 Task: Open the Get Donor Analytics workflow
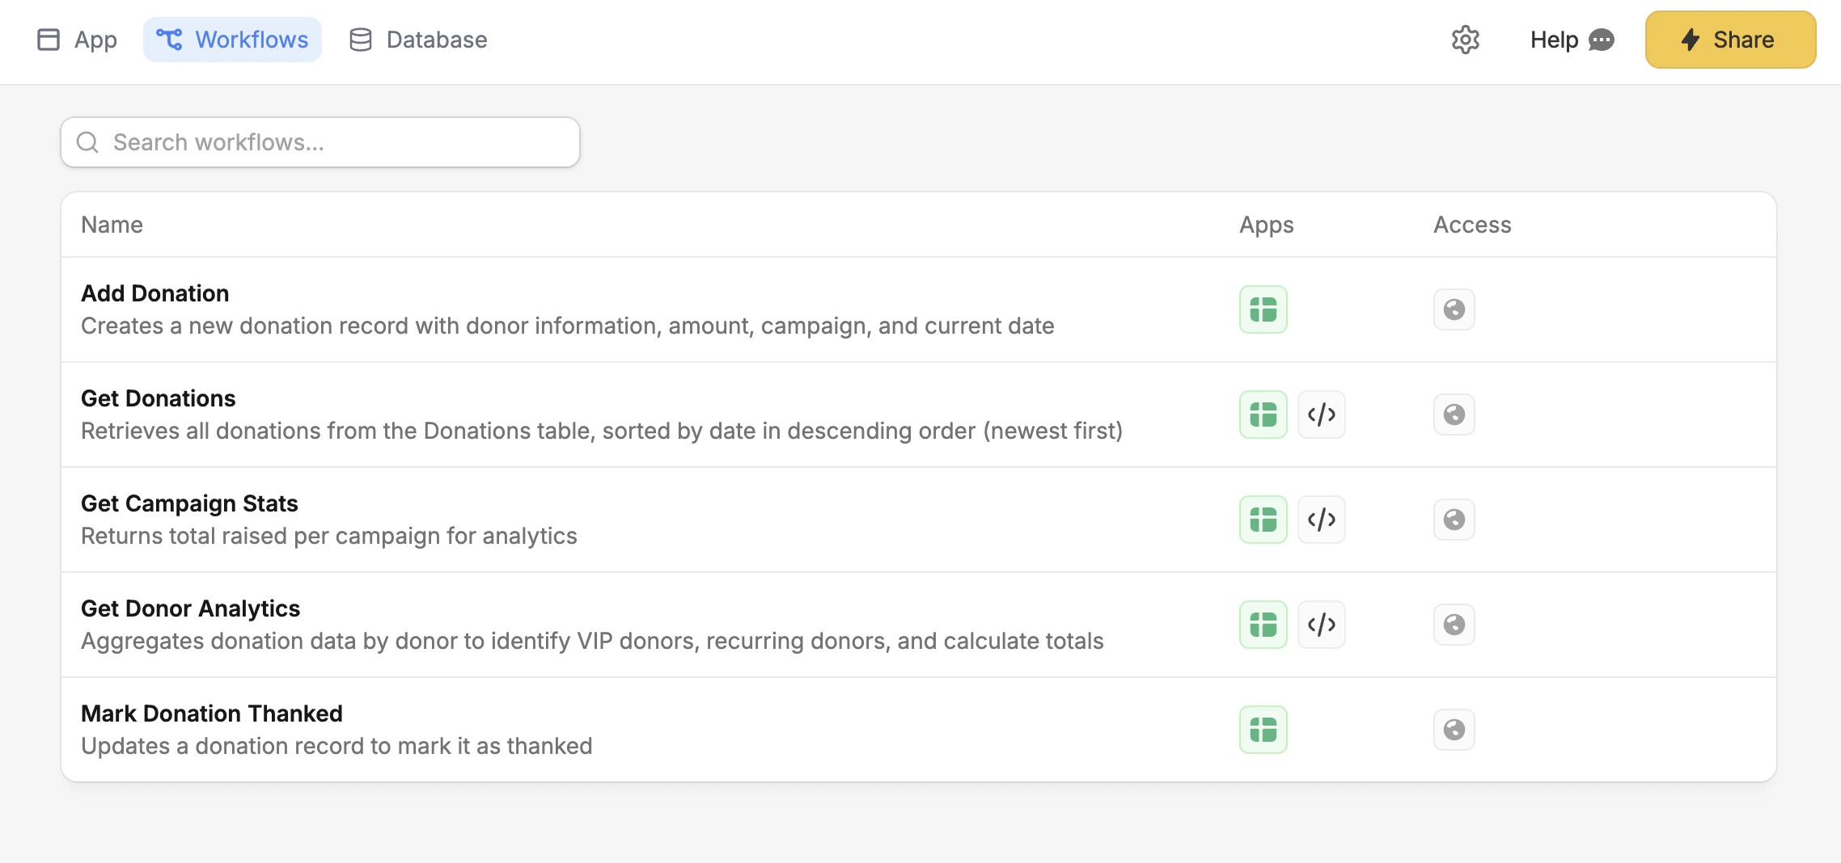click(x=190, y=608)
